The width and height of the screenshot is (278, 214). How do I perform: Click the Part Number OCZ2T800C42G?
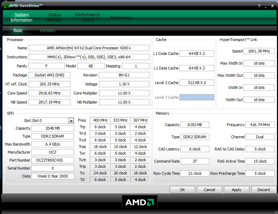(x=53, y=160)
